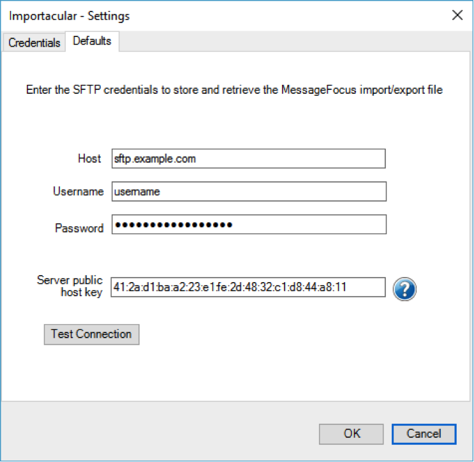Click the Server public host key label

[x=70, y=286]
